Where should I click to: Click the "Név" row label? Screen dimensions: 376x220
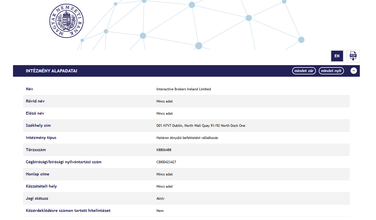tap(29, 89)
